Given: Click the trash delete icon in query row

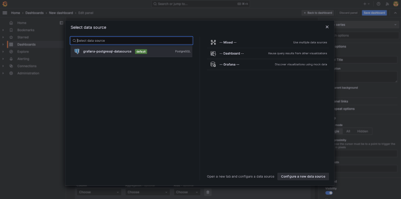Looking at the screenshot, I should pyautogui.click(x=208, y=192).
